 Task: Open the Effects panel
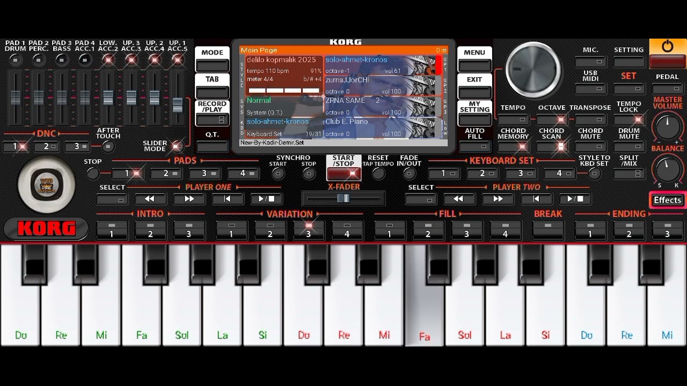(x=667, y=200)
